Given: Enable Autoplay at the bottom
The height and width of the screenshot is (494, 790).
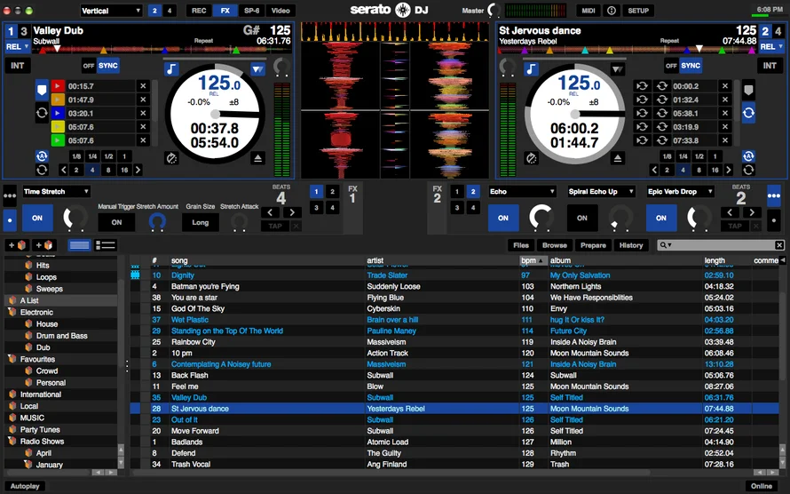Looking at the screenshot, I should tap(25, 486).
